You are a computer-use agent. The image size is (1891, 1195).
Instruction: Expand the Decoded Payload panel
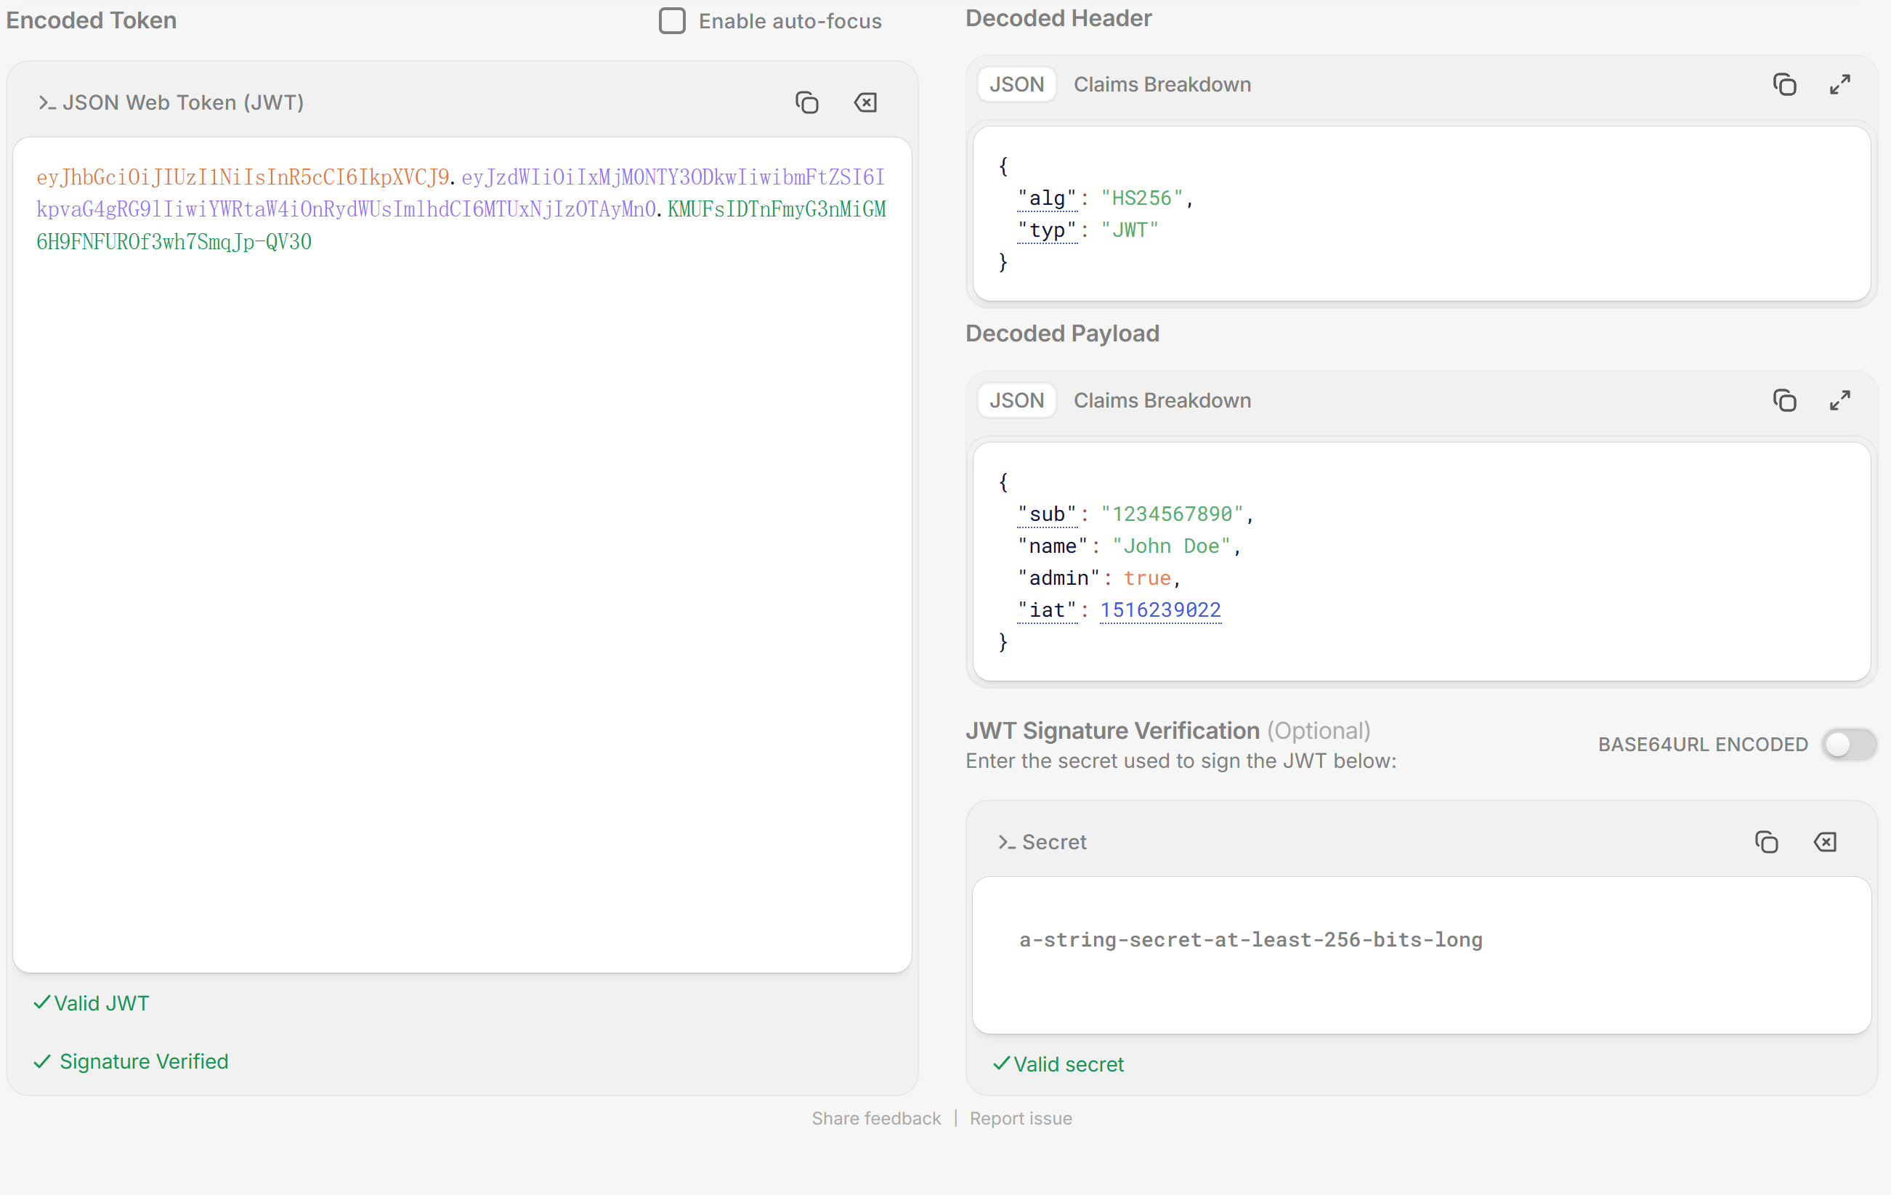point(1840,400)
